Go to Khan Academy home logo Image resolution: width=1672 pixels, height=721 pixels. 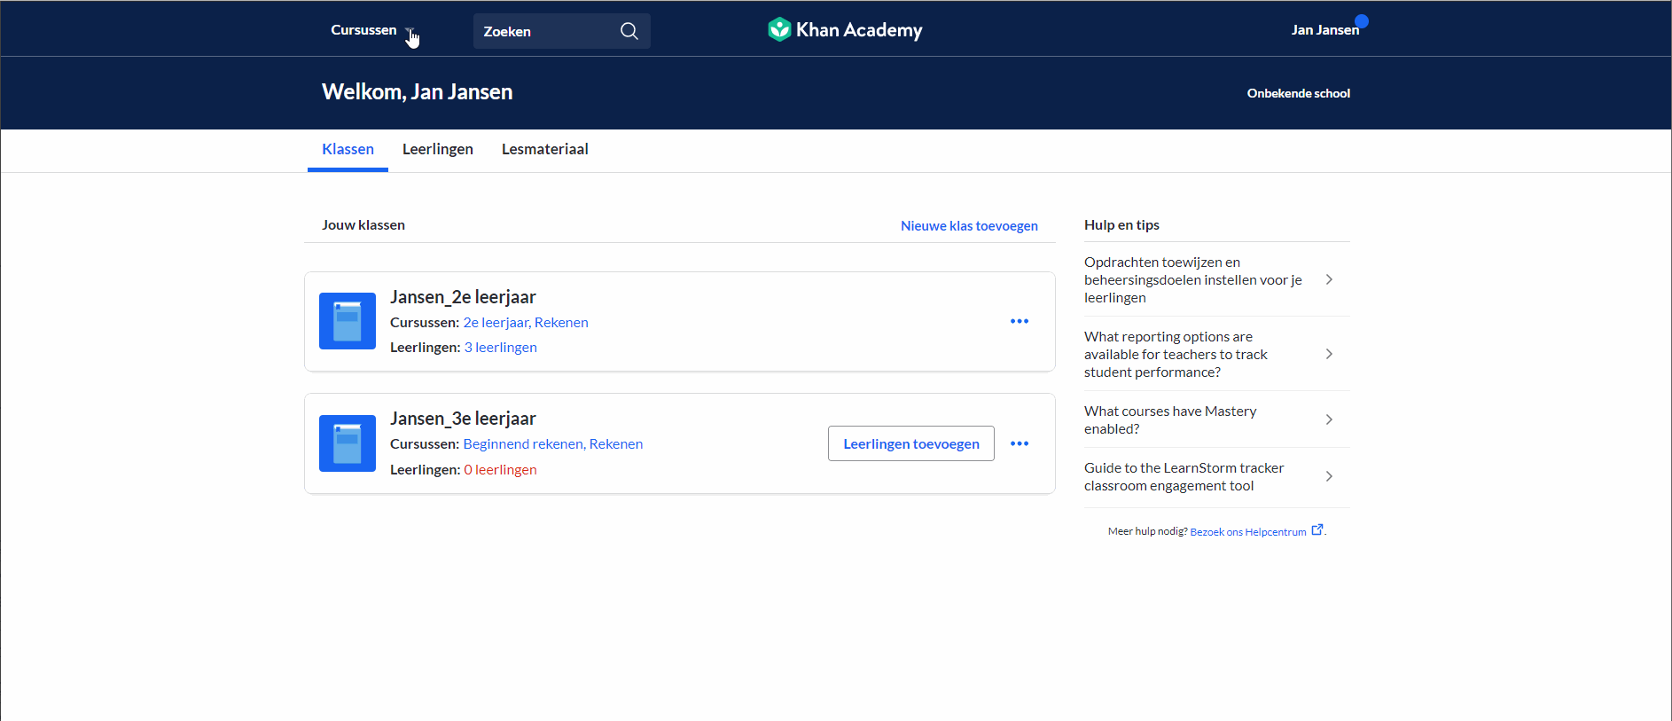pyautogui.click(x=845, y=30)
